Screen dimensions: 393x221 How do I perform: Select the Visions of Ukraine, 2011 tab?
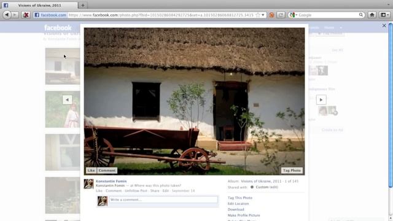coord(39,6)
